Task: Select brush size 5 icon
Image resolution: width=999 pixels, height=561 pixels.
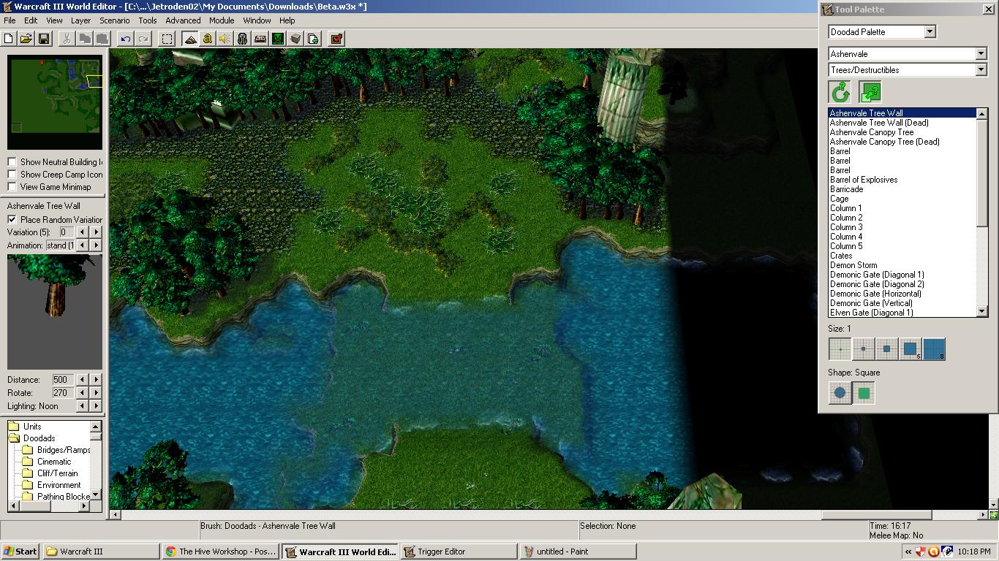Action: (x=911, y=349)
